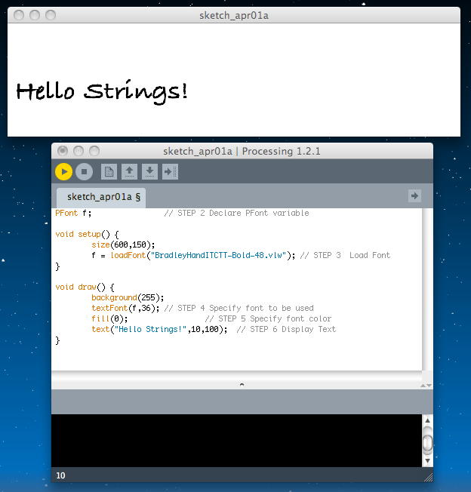Zoom the sketch_apr01a output window
Image resolution: width=471 pixels, height=492 pixels.
[x=51, y=15]
